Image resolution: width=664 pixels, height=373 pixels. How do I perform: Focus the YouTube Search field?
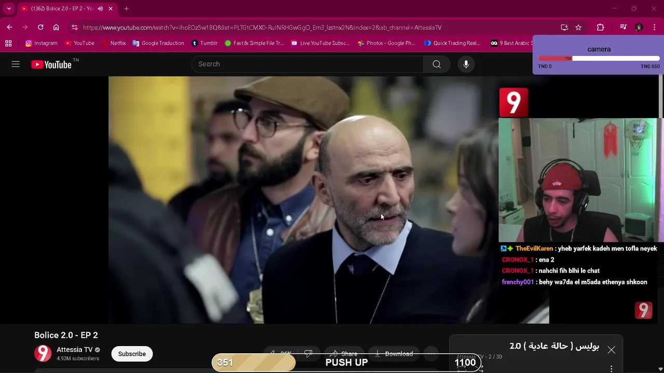tap(307, 64)
